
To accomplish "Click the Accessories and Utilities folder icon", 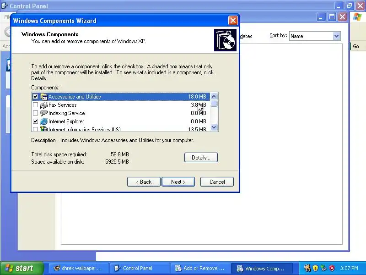I will coord(43,96).
